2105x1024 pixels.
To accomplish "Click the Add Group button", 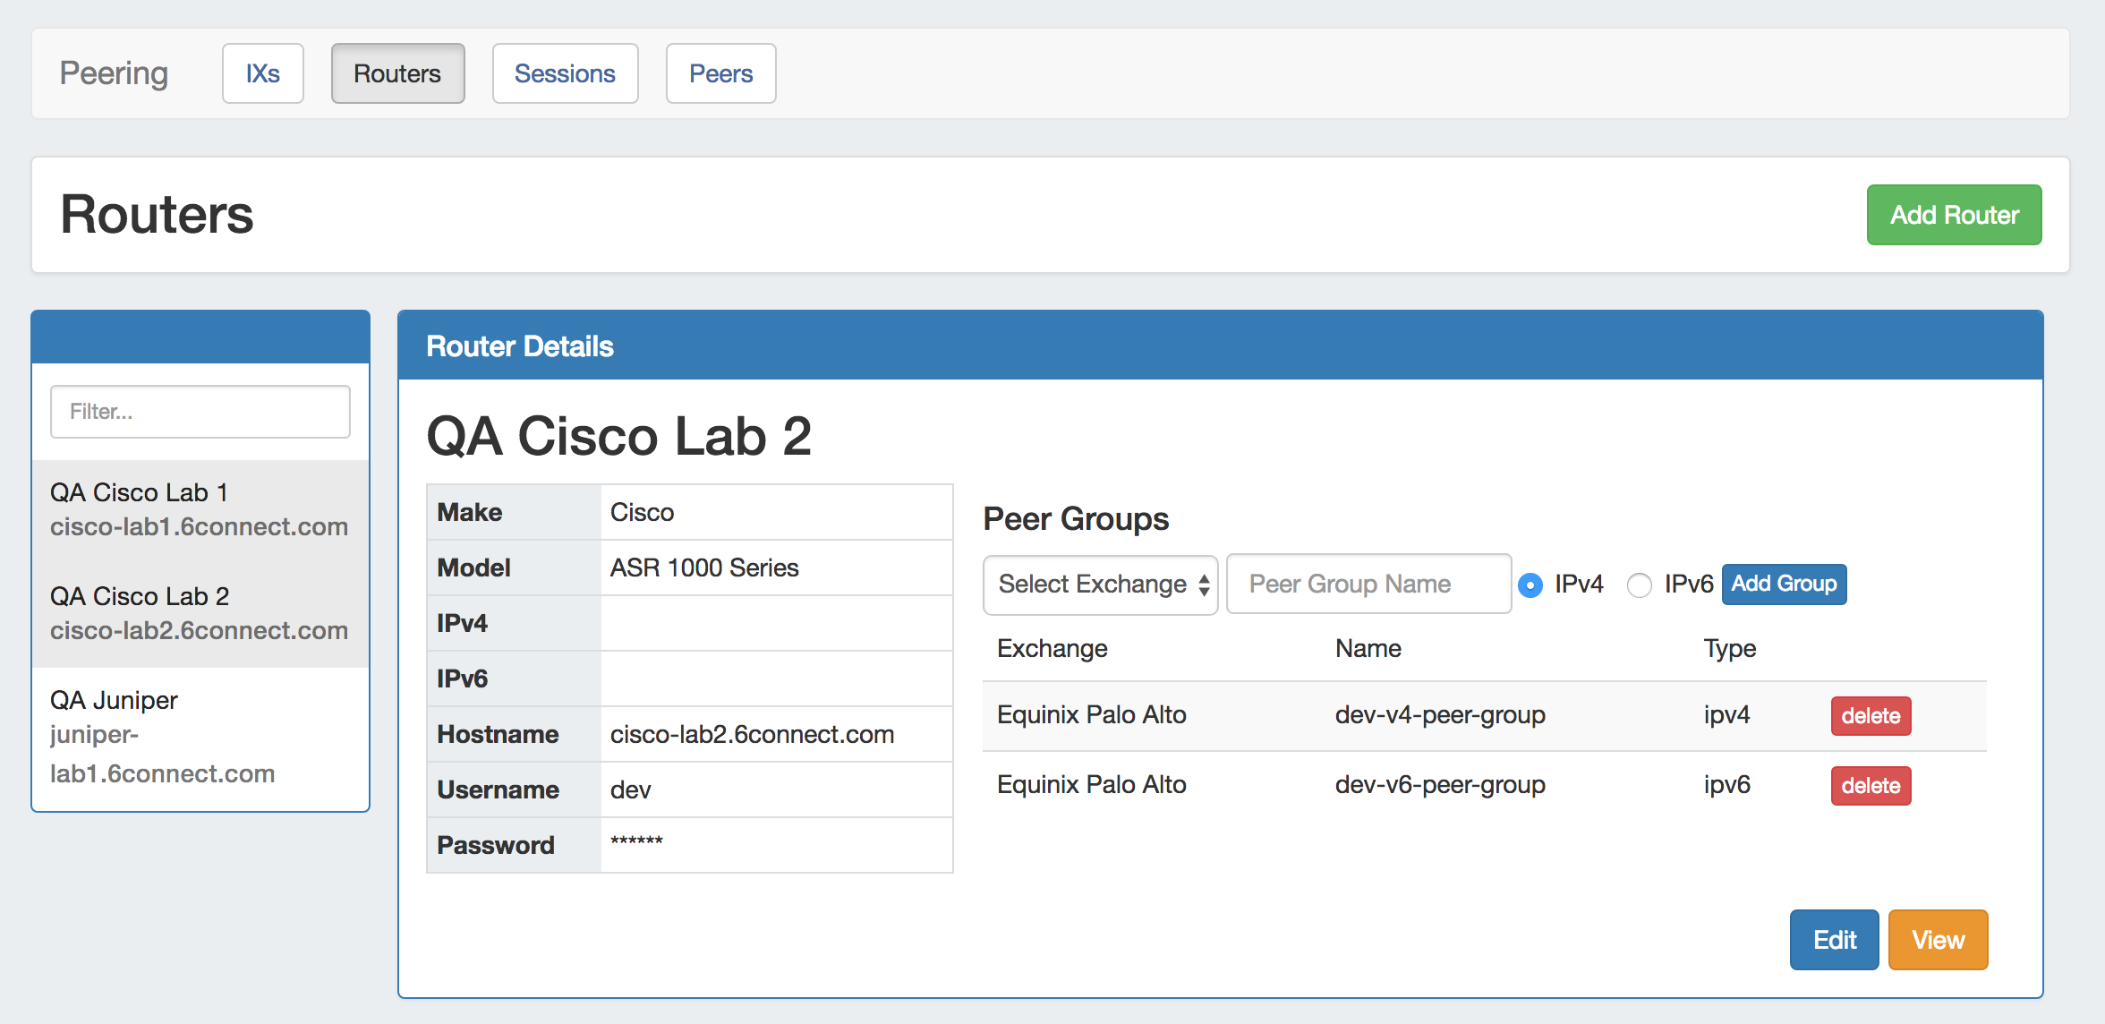I will (x=1784, y=584).
